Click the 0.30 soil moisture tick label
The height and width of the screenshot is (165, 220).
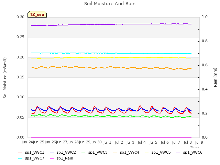21,17
